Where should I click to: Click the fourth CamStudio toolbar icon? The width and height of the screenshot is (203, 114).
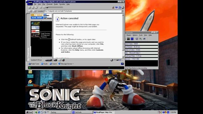pyautogui.click(x=141, y=39)
